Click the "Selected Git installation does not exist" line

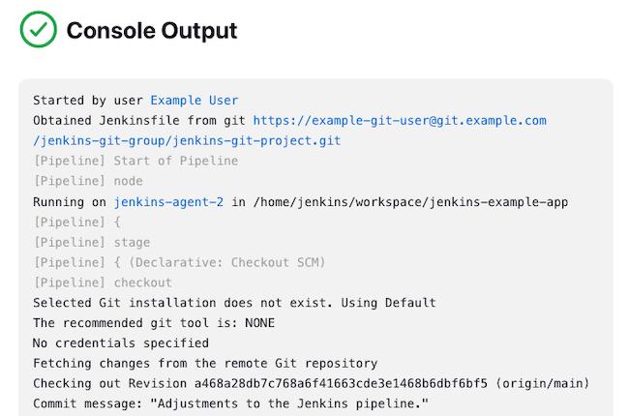[x=234, y=304]
